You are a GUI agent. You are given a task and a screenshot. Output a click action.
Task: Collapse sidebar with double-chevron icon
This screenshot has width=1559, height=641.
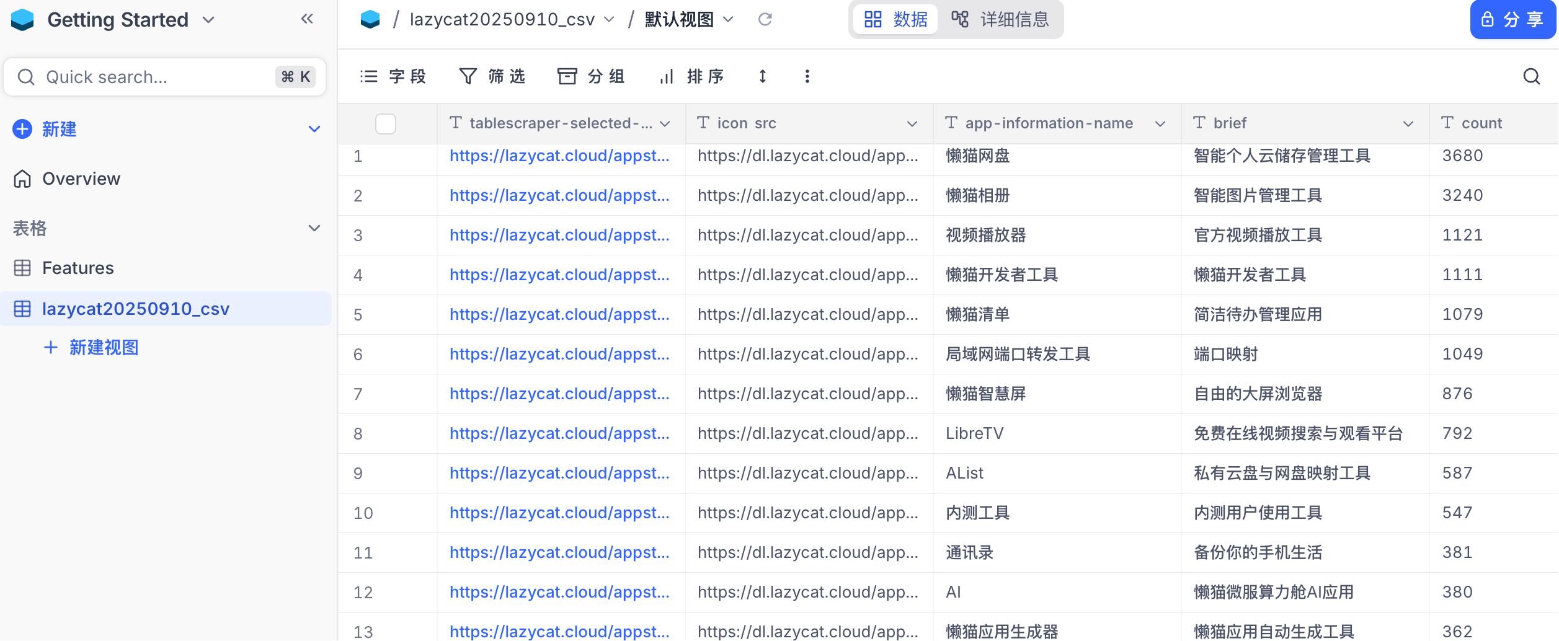(x=307, y=19)
